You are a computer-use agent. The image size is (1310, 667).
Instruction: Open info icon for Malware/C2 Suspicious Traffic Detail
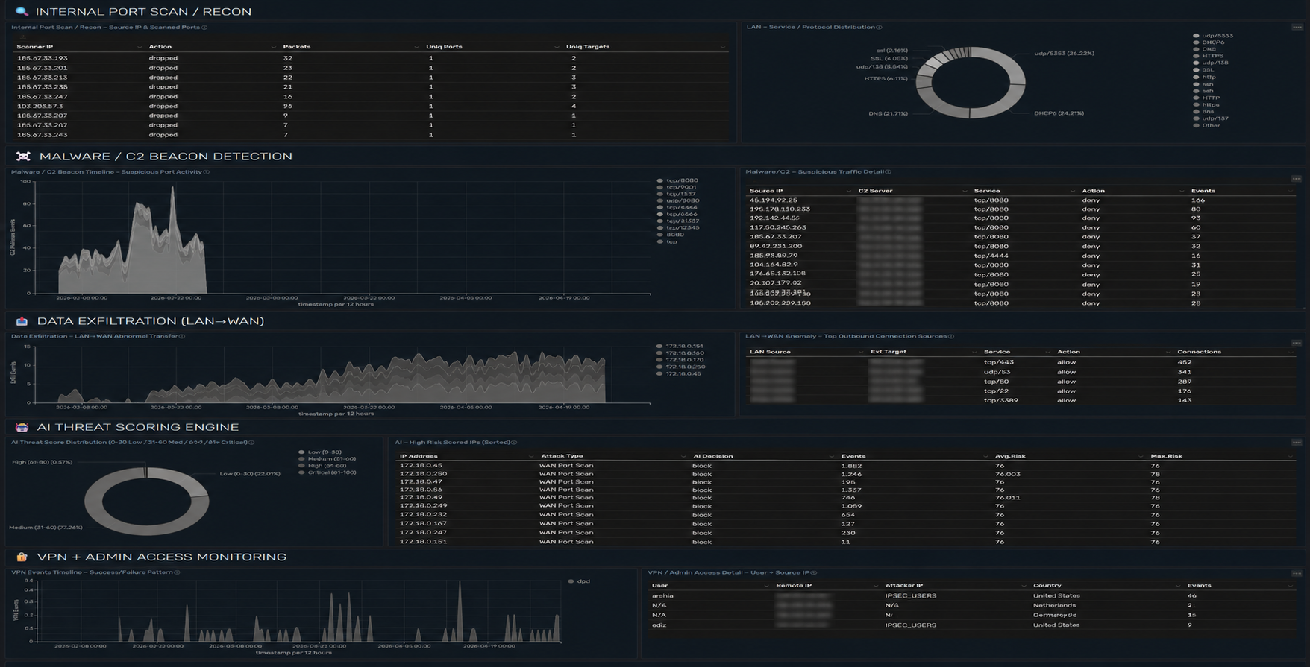pos(888,172)
